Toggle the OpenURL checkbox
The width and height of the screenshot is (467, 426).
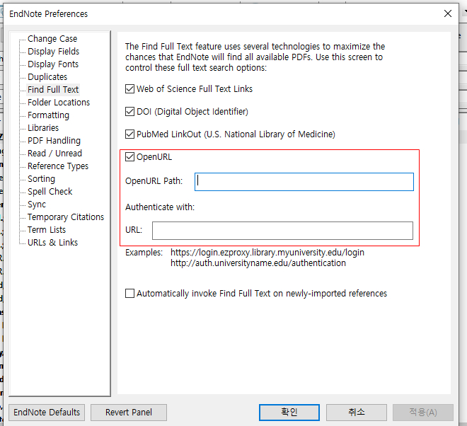(x=130, y=156)
